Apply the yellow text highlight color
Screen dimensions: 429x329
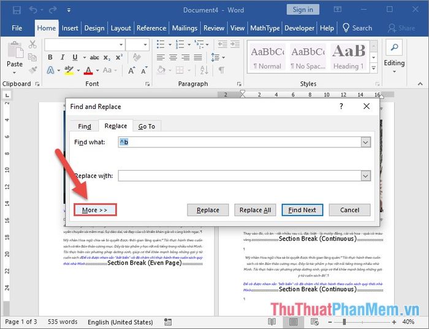click(x=69, y=70)
